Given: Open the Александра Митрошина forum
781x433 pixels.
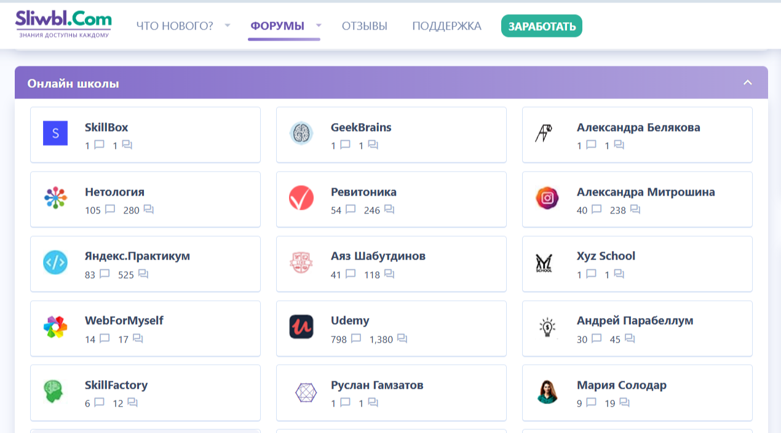Looking at the screenshot, I should [646, 192].
